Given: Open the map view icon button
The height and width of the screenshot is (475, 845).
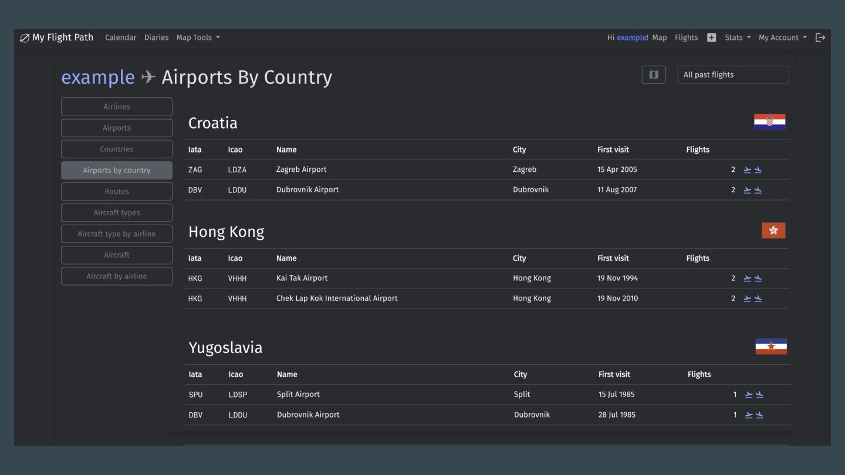Looking at the screenshot, I should coord(654,75).
